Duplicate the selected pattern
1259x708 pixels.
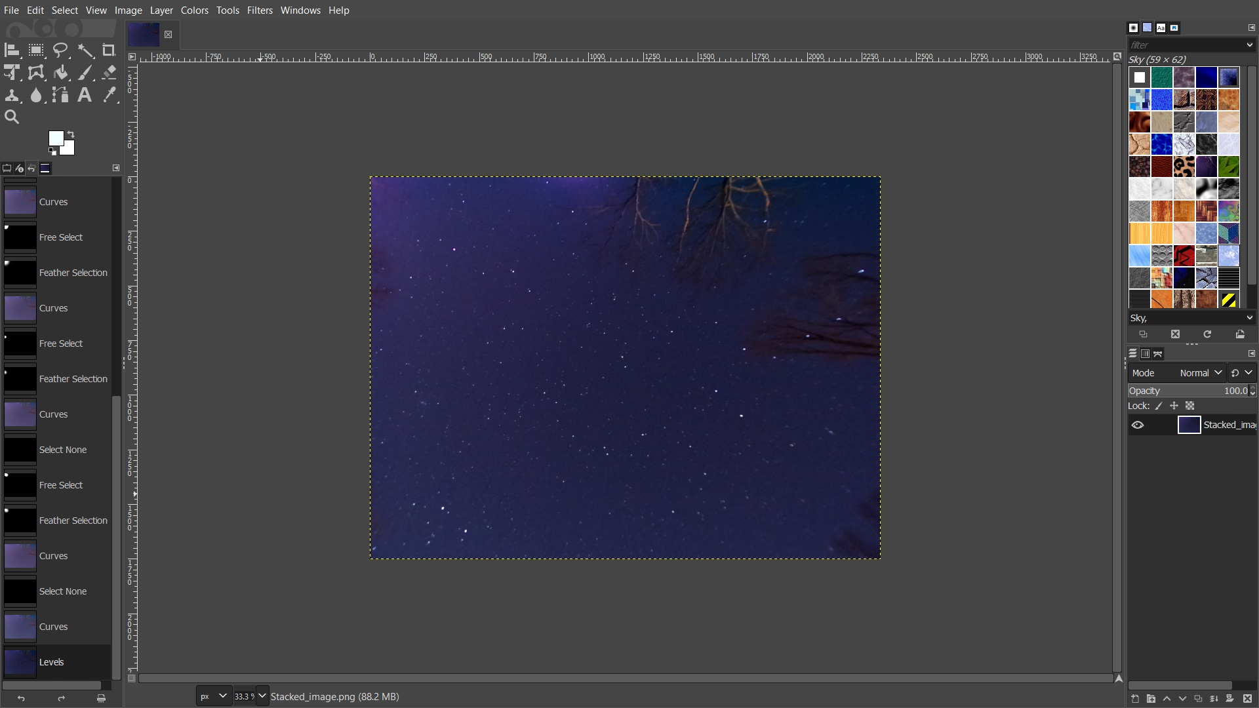(1143, 334)
